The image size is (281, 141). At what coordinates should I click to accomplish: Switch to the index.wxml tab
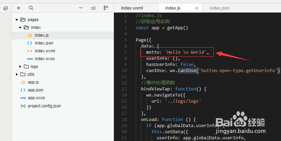coord(132,8)
